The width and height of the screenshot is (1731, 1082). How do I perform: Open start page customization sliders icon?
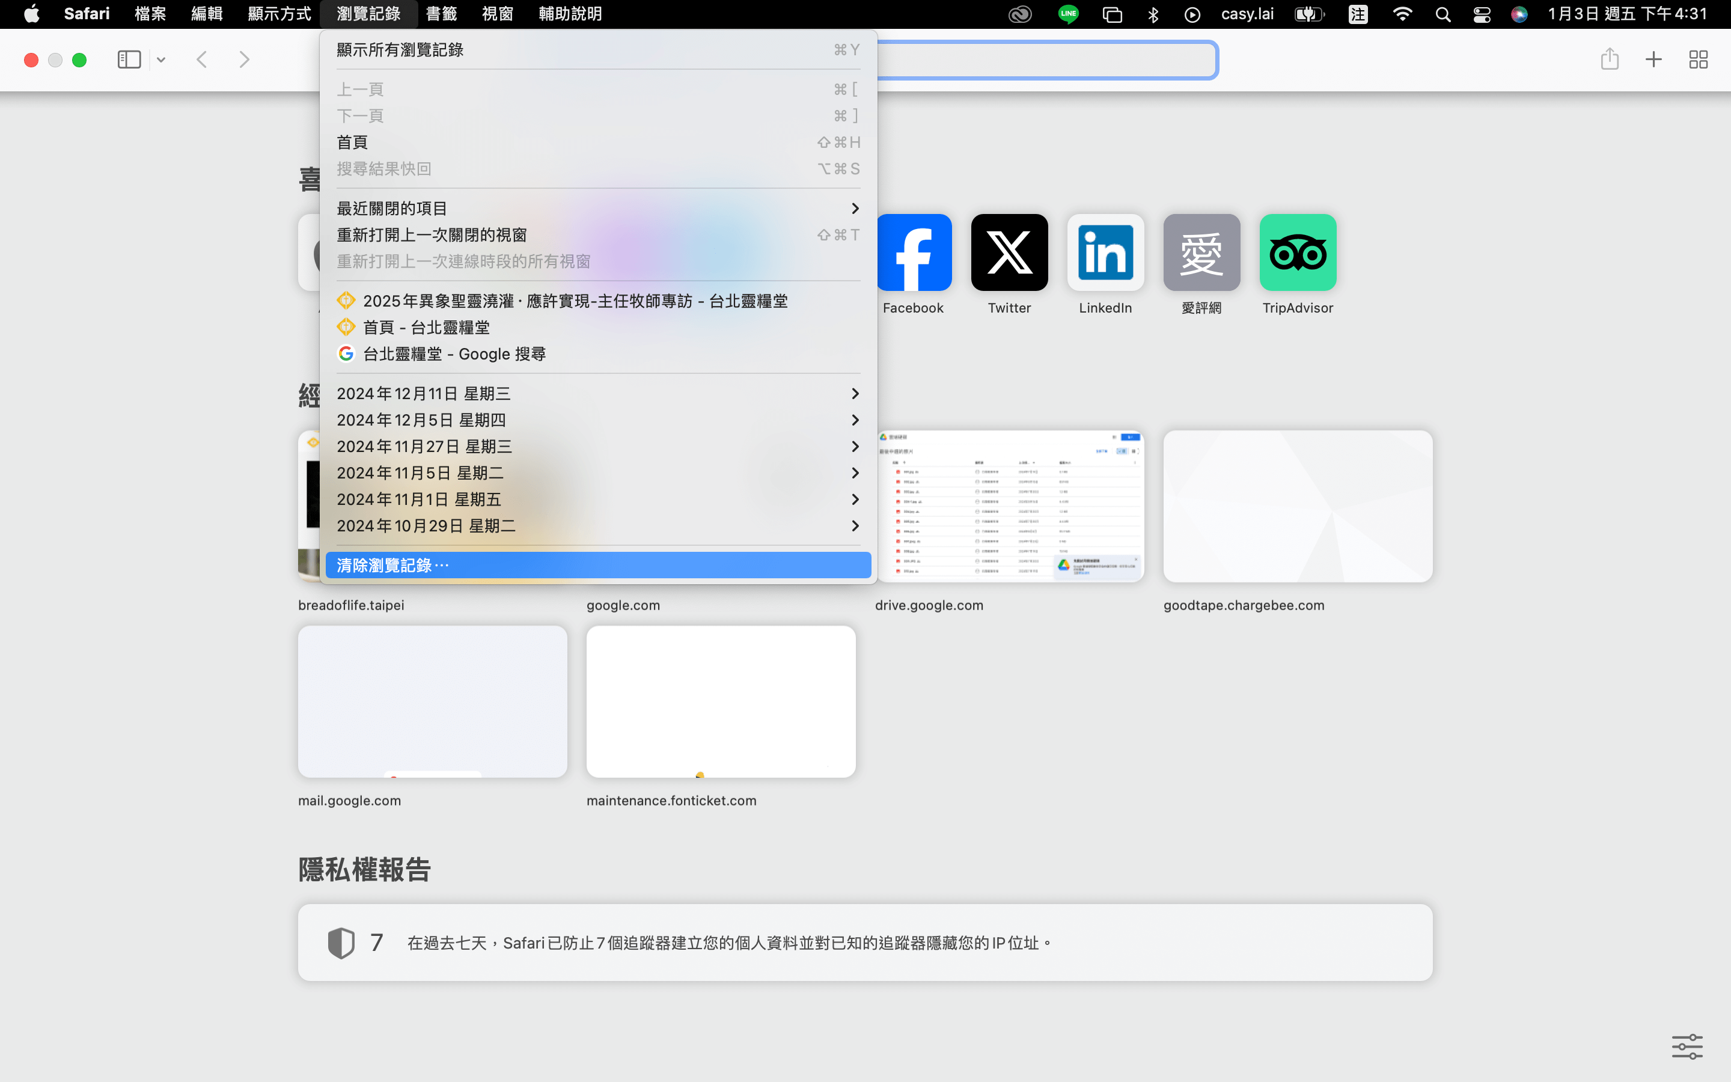coord(1687,1047)
